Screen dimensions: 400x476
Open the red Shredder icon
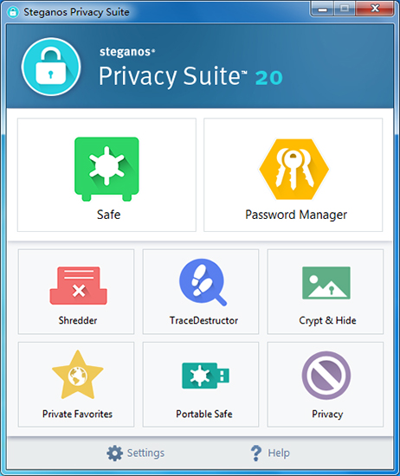(79, 286)
